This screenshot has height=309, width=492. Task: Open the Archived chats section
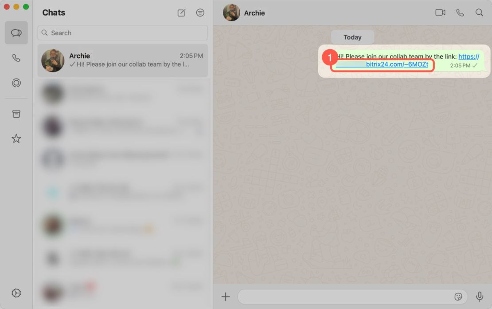(x=16, y=114)
